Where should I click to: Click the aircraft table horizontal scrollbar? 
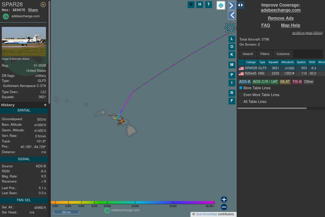click(x=272, y=108)
